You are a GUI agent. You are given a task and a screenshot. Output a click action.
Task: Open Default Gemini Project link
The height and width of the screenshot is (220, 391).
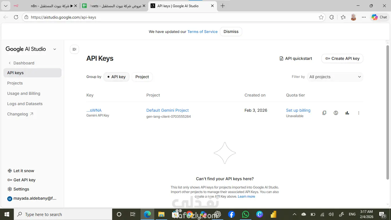pos(167,110)
